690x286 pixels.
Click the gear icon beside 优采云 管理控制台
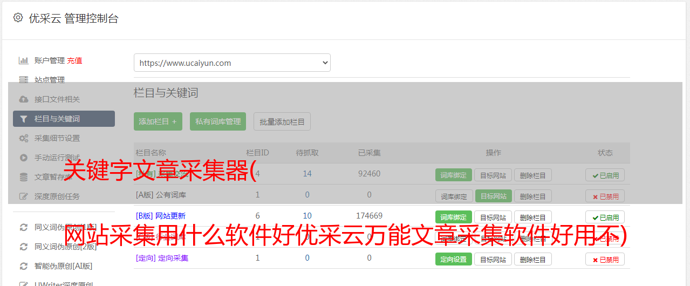click(x=18, y=18)
